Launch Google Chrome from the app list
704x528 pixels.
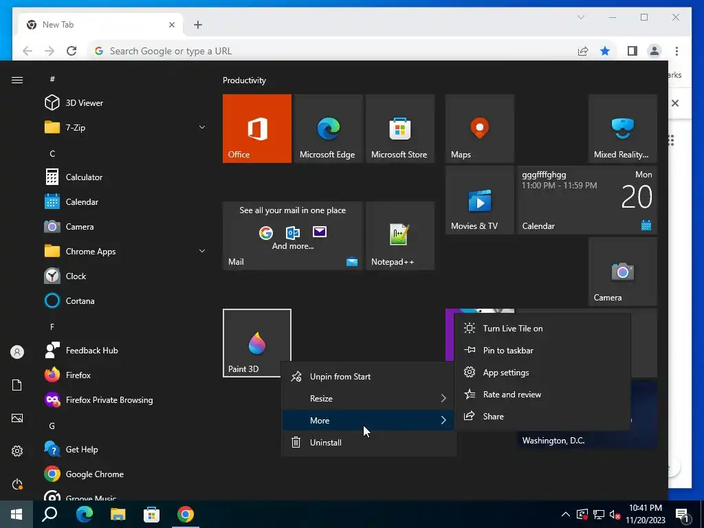[x=125, y=474]
